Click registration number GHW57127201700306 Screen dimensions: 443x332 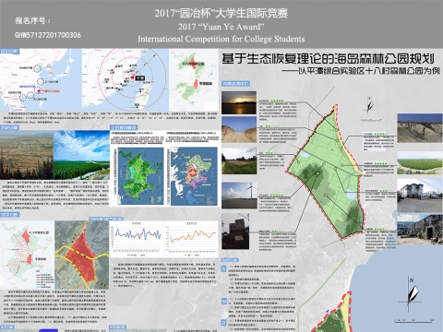click(x=48, y=35)
